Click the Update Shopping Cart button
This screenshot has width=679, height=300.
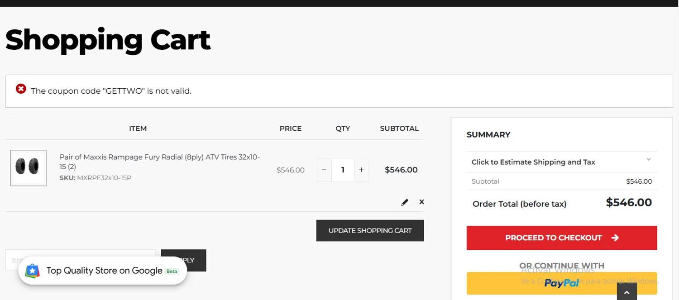[370, 231]
